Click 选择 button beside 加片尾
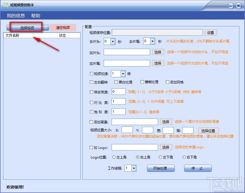 pyautogui.click(x=158, y=63)
